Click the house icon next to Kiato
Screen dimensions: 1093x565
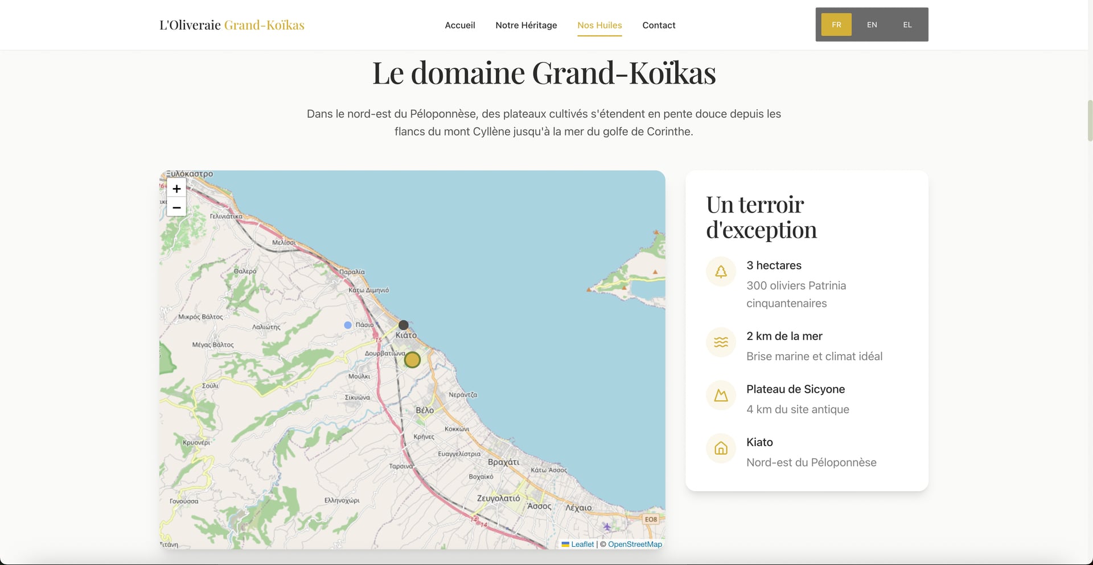pos(721,448)
